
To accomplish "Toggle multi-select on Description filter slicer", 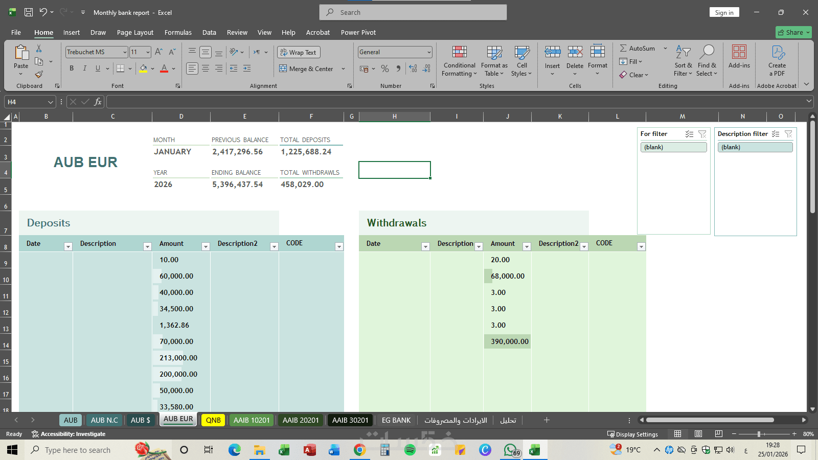I will click(776, 134).
